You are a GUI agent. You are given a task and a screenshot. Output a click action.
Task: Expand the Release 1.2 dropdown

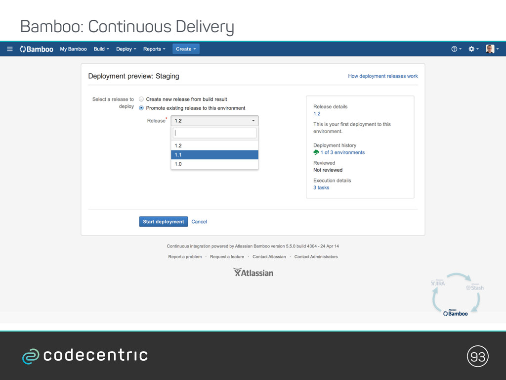[214, 121]
